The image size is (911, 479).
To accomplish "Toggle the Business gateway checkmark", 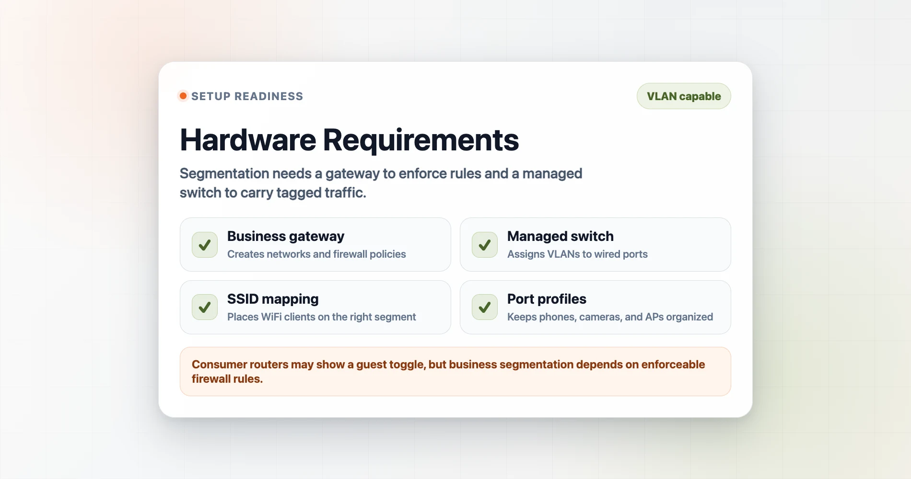I will [205, 245].
